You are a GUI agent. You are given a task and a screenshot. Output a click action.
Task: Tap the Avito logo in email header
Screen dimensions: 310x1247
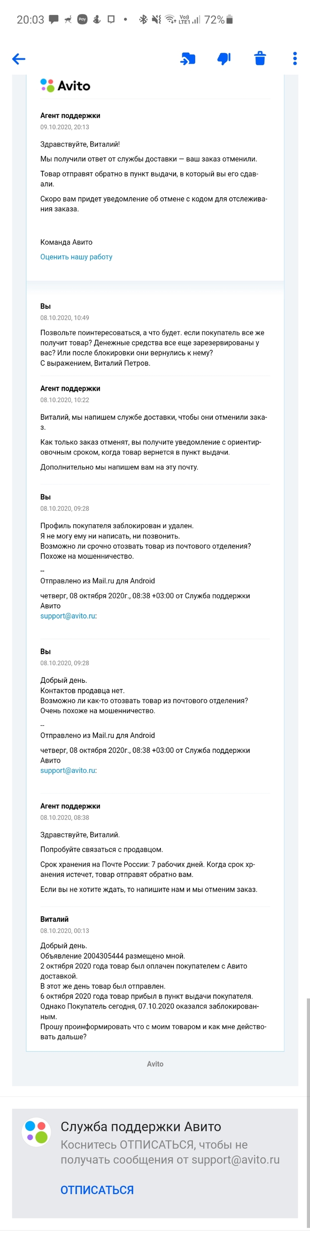(65, 86)
